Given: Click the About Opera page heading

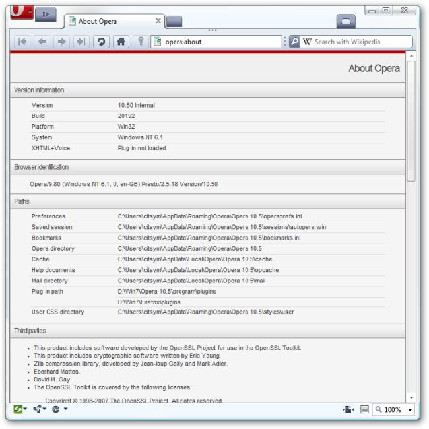Looking at the screenshot, I should click(374, 68).
